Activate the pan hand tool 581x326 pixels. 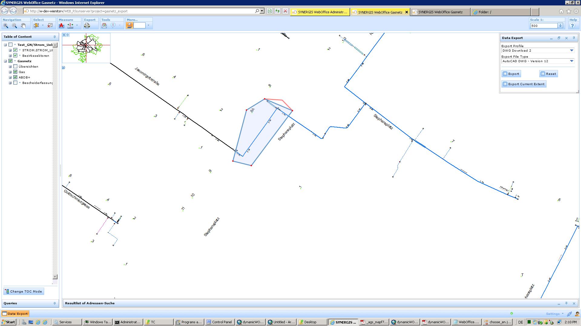[23, 26]
